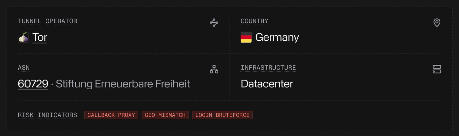The width and height of the screenshot is (459, 136).
Task: Click the TUNNEL OPERATOR label
Action: tap(47, 21)
